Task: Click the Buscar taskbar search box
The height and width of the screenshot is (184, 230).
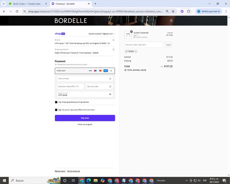Action: pyautogui.click(x=34, y=180)
